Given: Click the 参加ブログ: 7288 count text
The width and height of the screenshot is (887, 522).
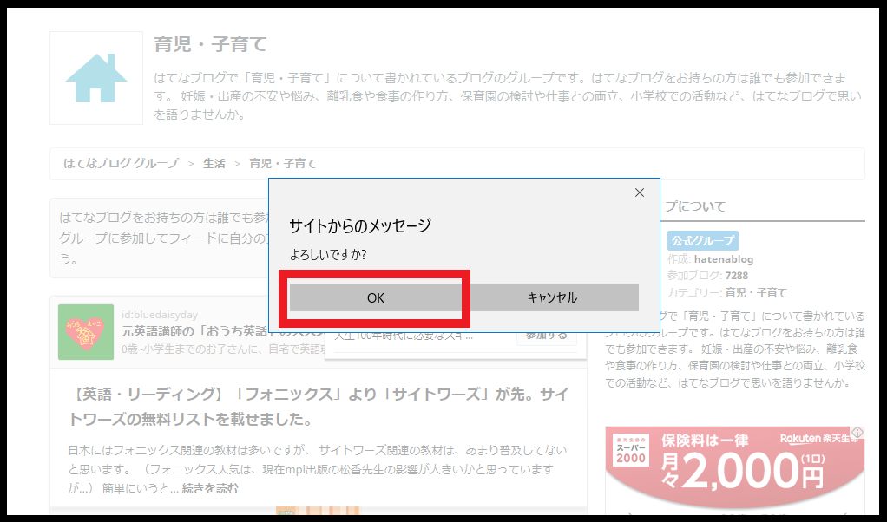Looking at the screenshot, I should [x=707, y=276].
